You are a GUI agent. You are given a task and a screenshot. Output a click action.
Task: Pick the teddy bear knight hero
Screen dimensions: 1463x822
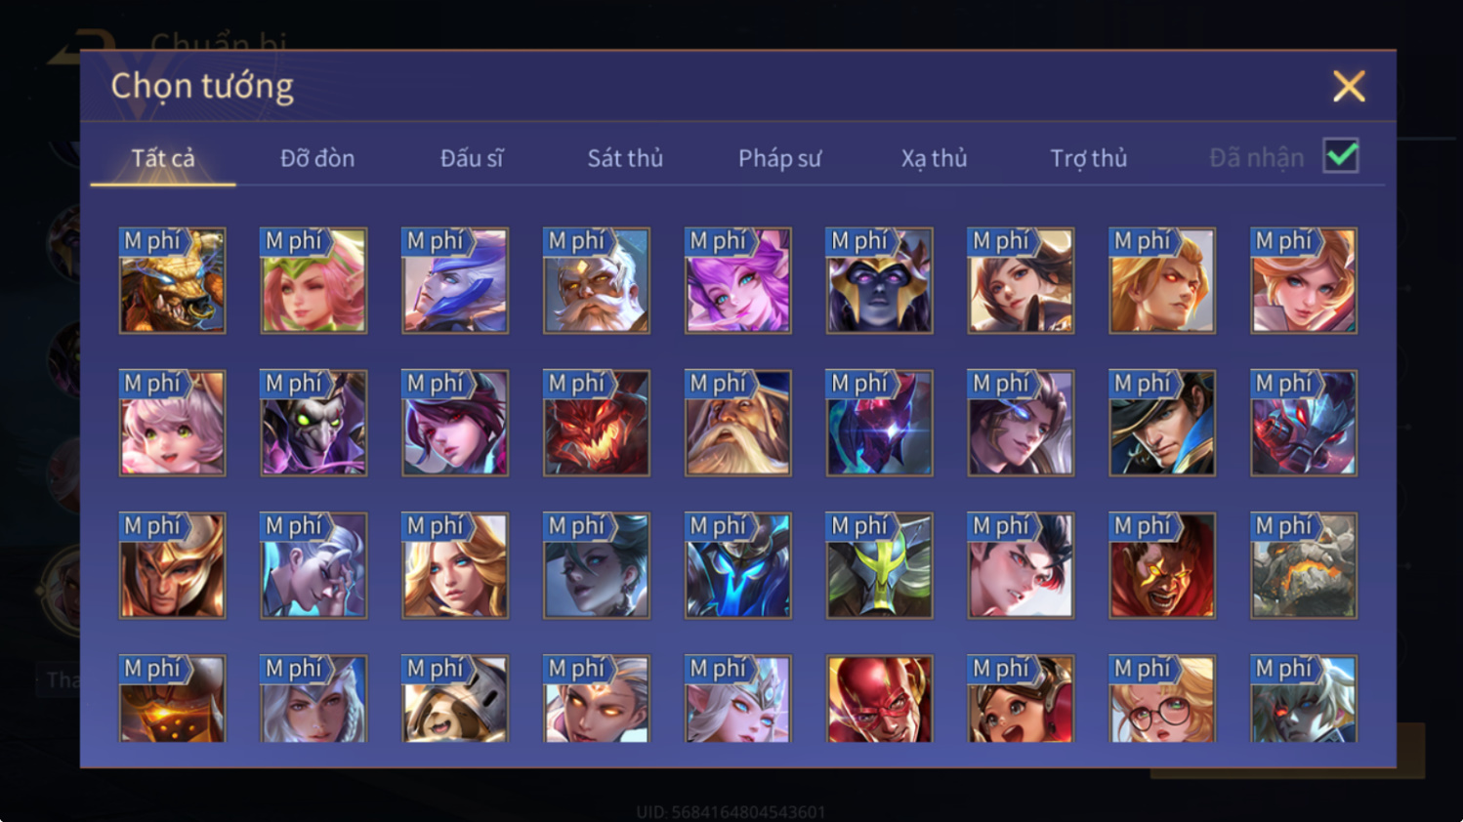pos(455,699)
